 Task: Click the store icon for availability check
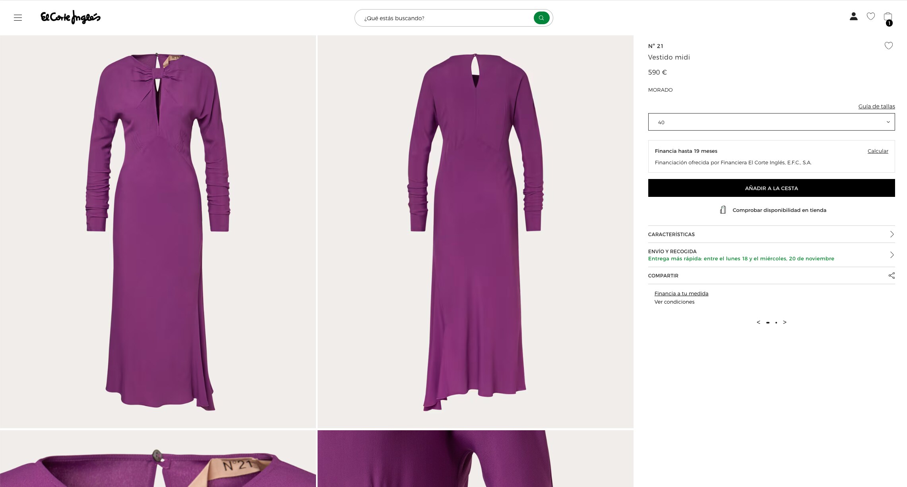[723, 210]
